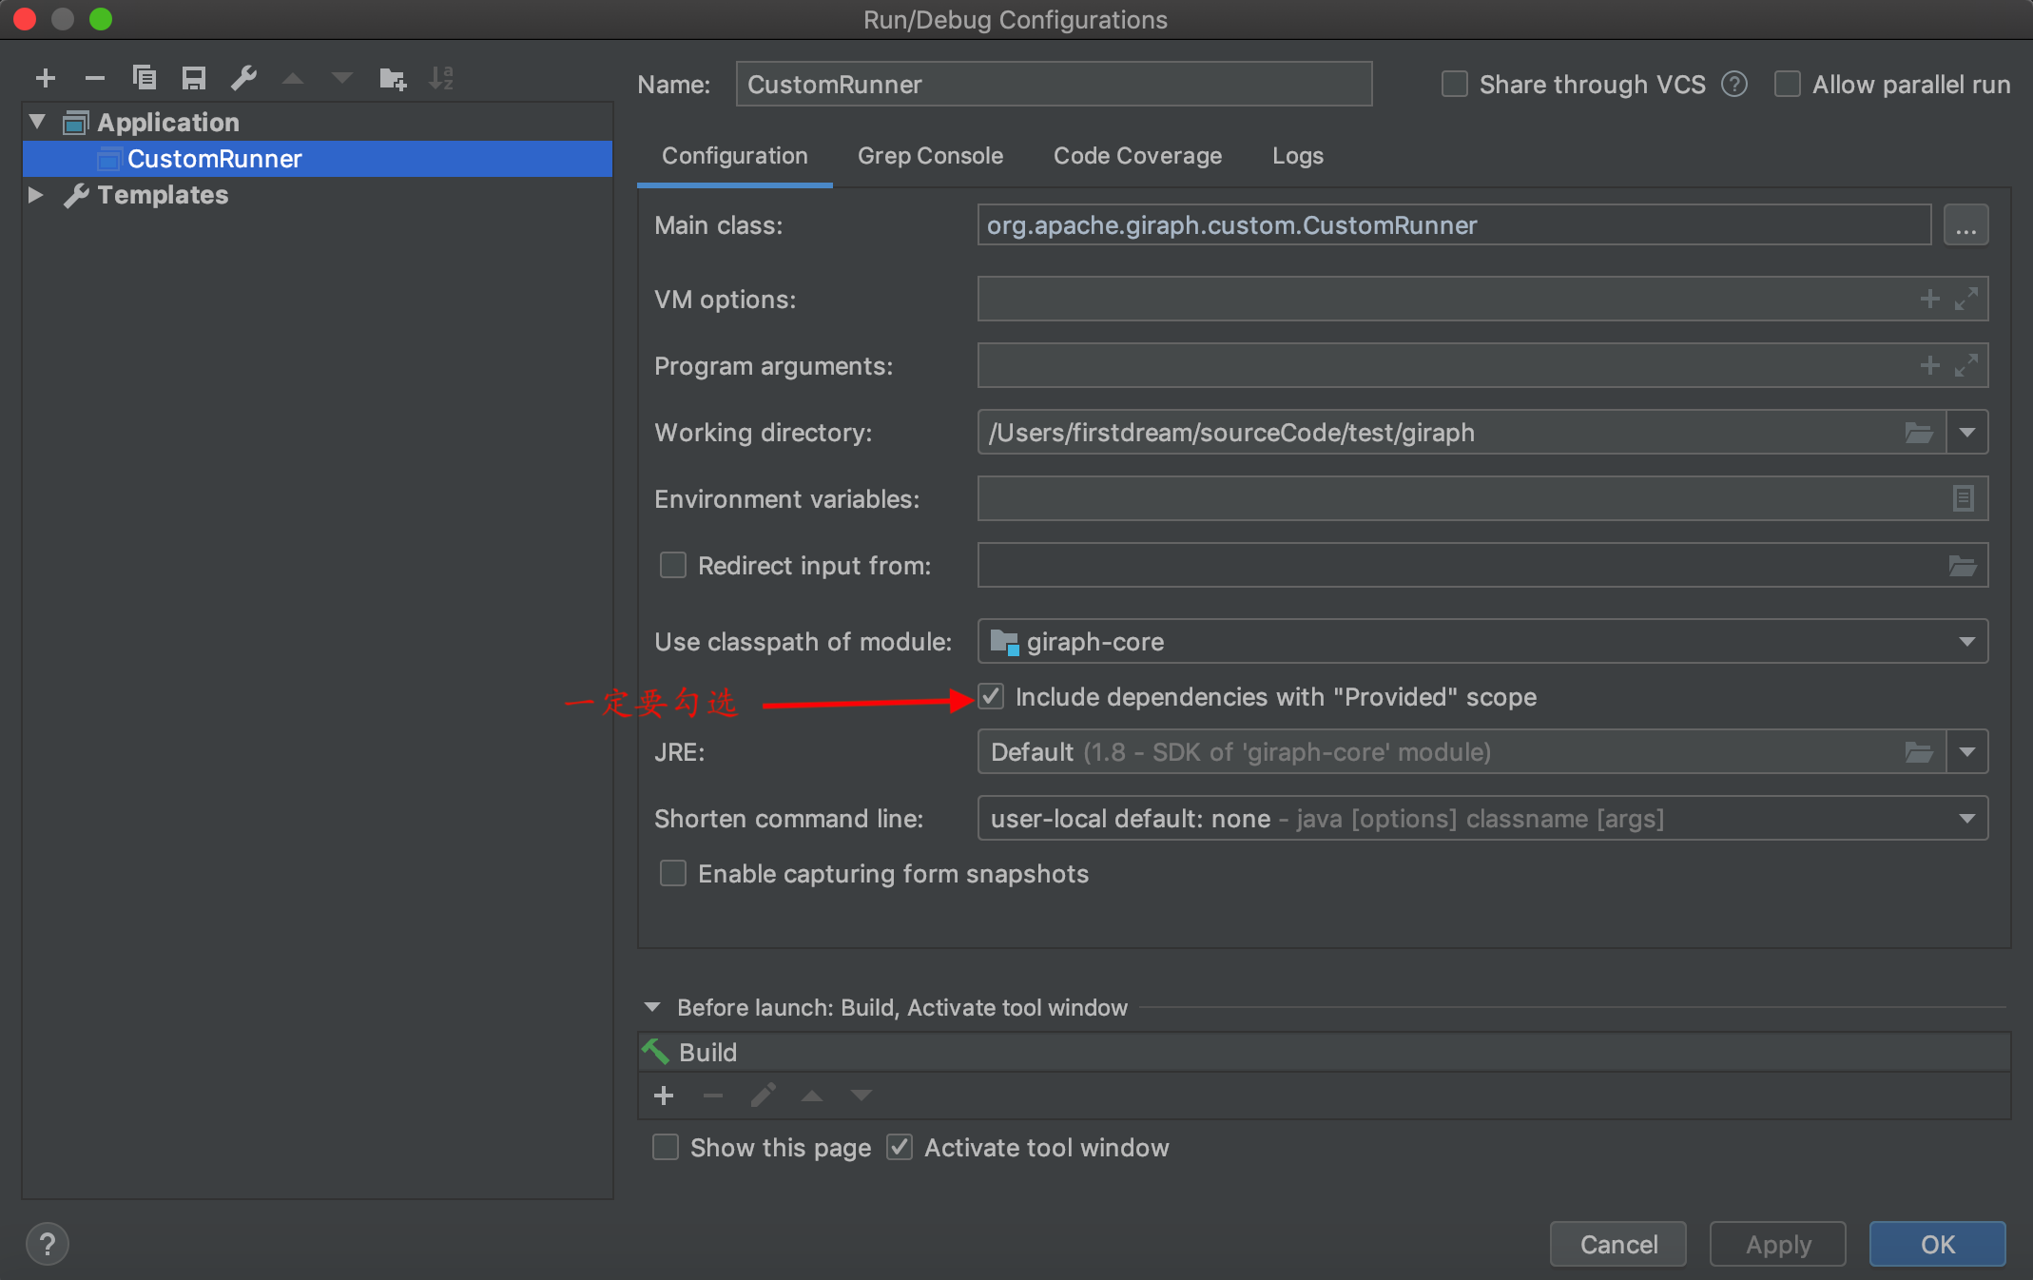Check the Share through VCS option
Screen dimensions: 2033x1280
(1455, 85)
